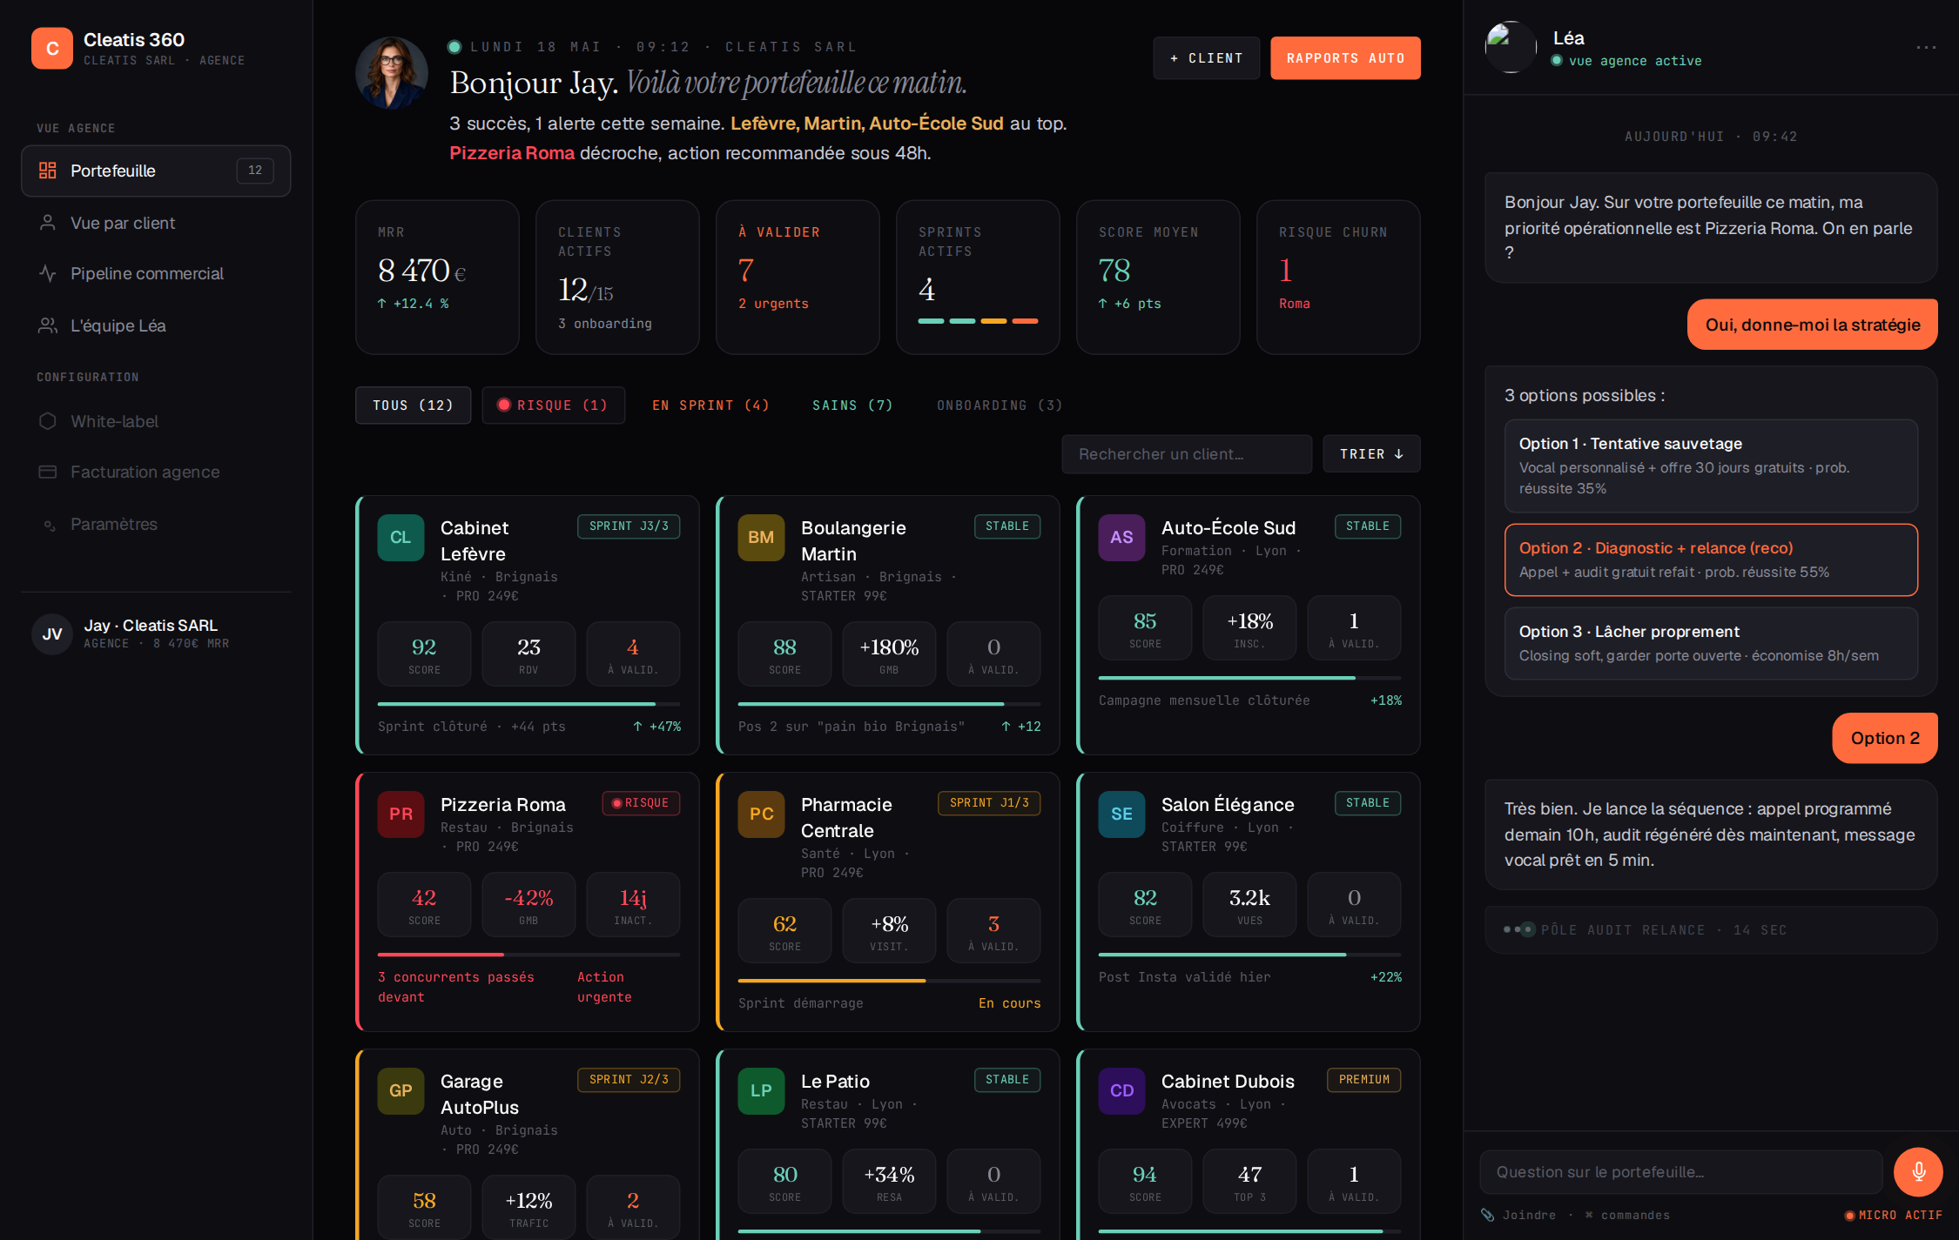Screen dimensions: 1959x1240
Task: Activate the orange microphone button
Action: click(x=1918, y=1171)
